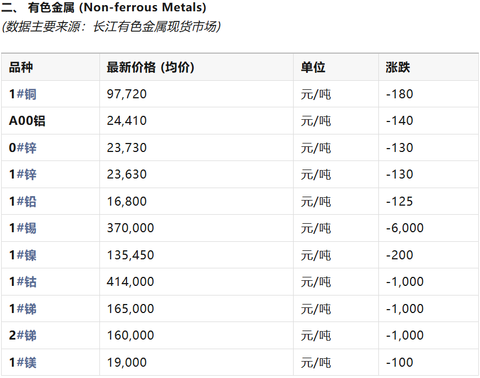
Task: Click the 0#锌 zinc link
Action: pyautogui.click(x=23, y=148)
